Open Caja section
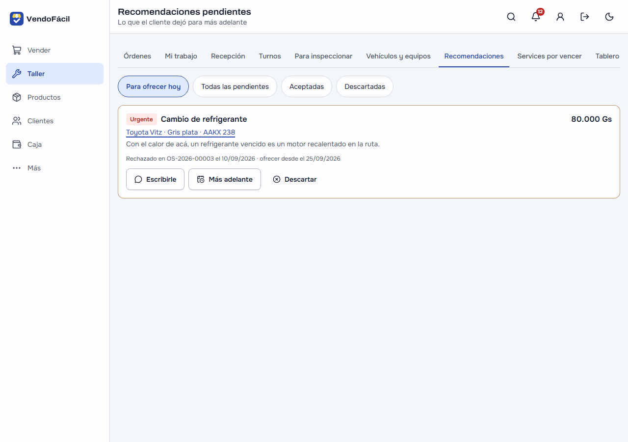The height and width of the screenshot is (442, 628). [54, 144]
